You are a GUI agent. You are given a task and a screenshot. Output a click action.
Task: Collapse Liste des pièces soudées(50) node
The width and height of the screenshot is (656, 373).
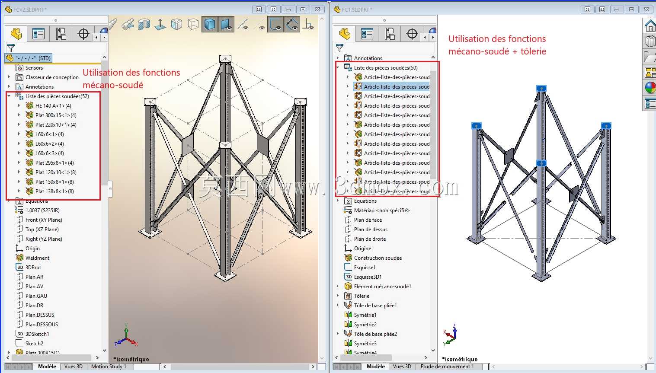click(x=338, y=67)
